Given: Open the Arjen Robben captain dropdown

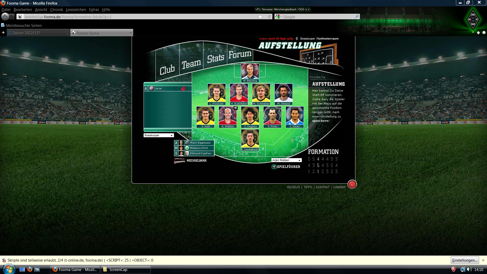Looking at the screenshot, I should pyautogui.click(x=287, y=160).
